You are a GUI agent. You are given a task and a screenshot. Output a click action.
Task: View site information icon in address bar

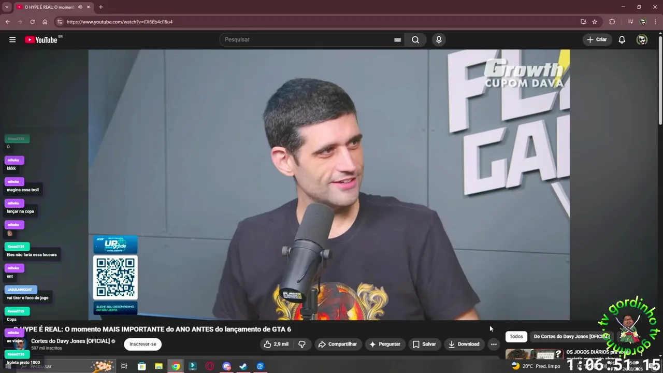pyautogui.click(x=60, y=22)
